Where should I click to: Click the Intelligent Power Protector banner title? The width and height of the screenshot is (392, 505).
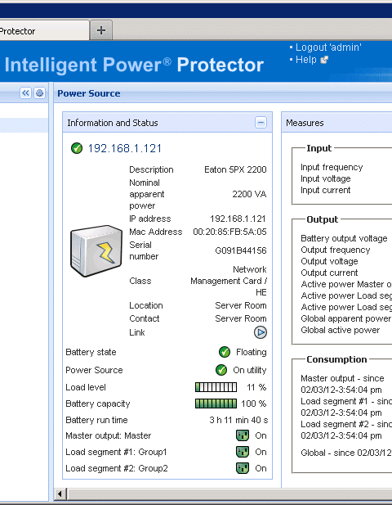[x=134, y=65]
